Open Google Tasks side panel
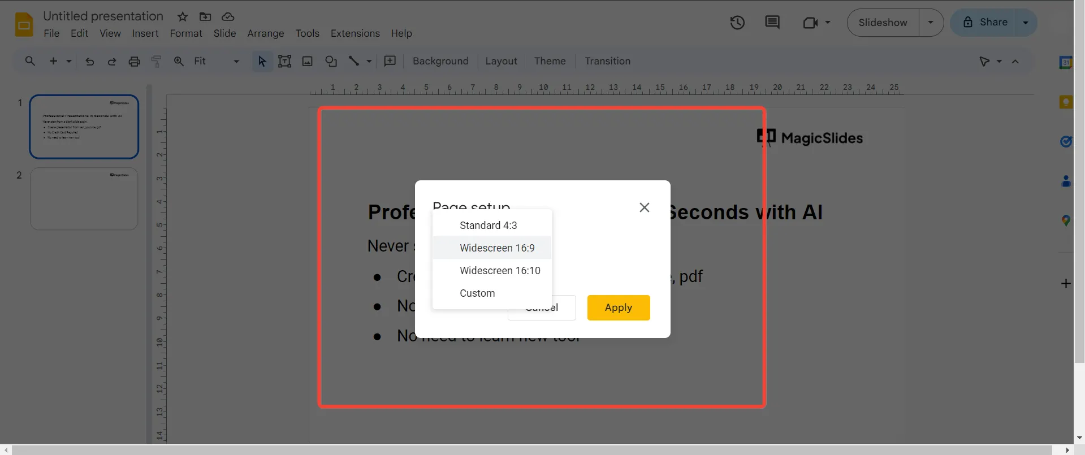1085x455 pixels. coord(1066,141)
